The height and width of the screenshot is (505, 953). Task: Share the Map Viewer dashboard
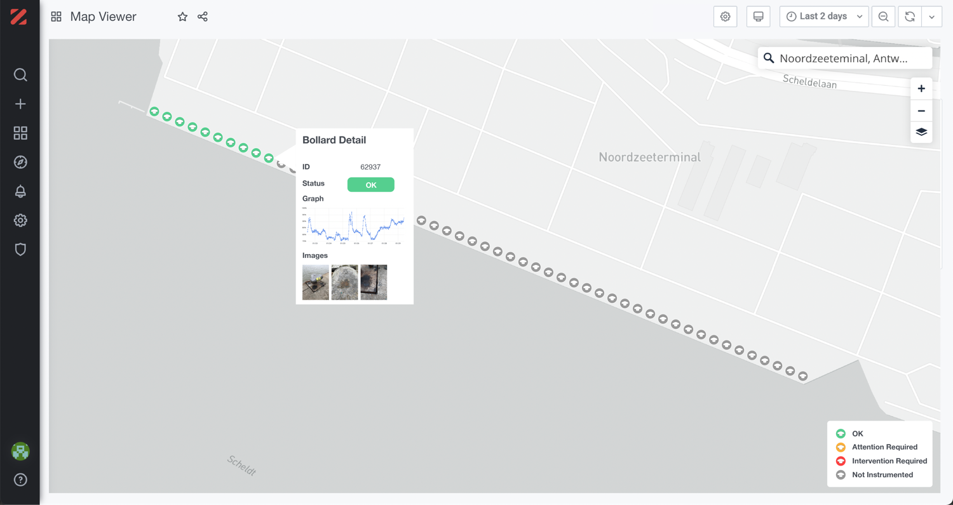203,17
